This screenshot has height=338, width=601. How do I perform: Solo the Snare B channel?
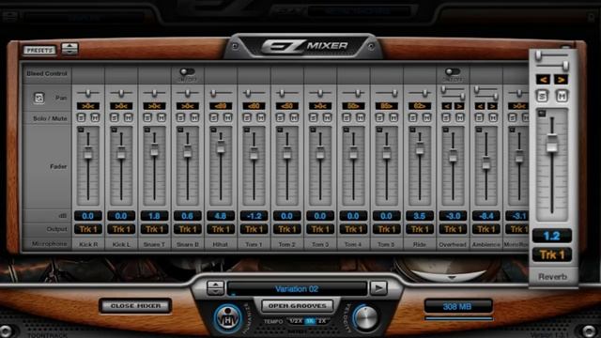(x=181, y=118)
